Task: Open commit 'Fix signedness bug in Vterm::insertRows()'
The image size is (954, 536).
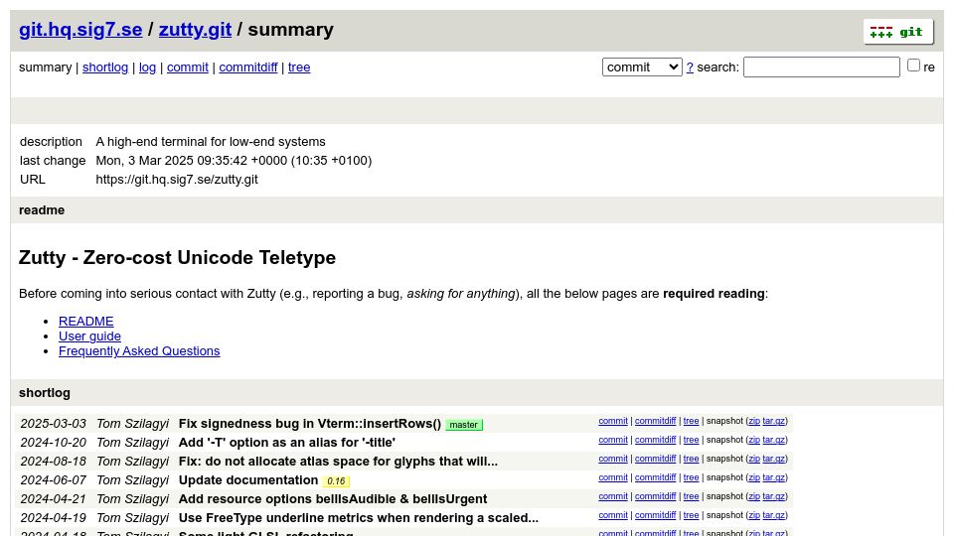Action: click(x=310, y=424)
